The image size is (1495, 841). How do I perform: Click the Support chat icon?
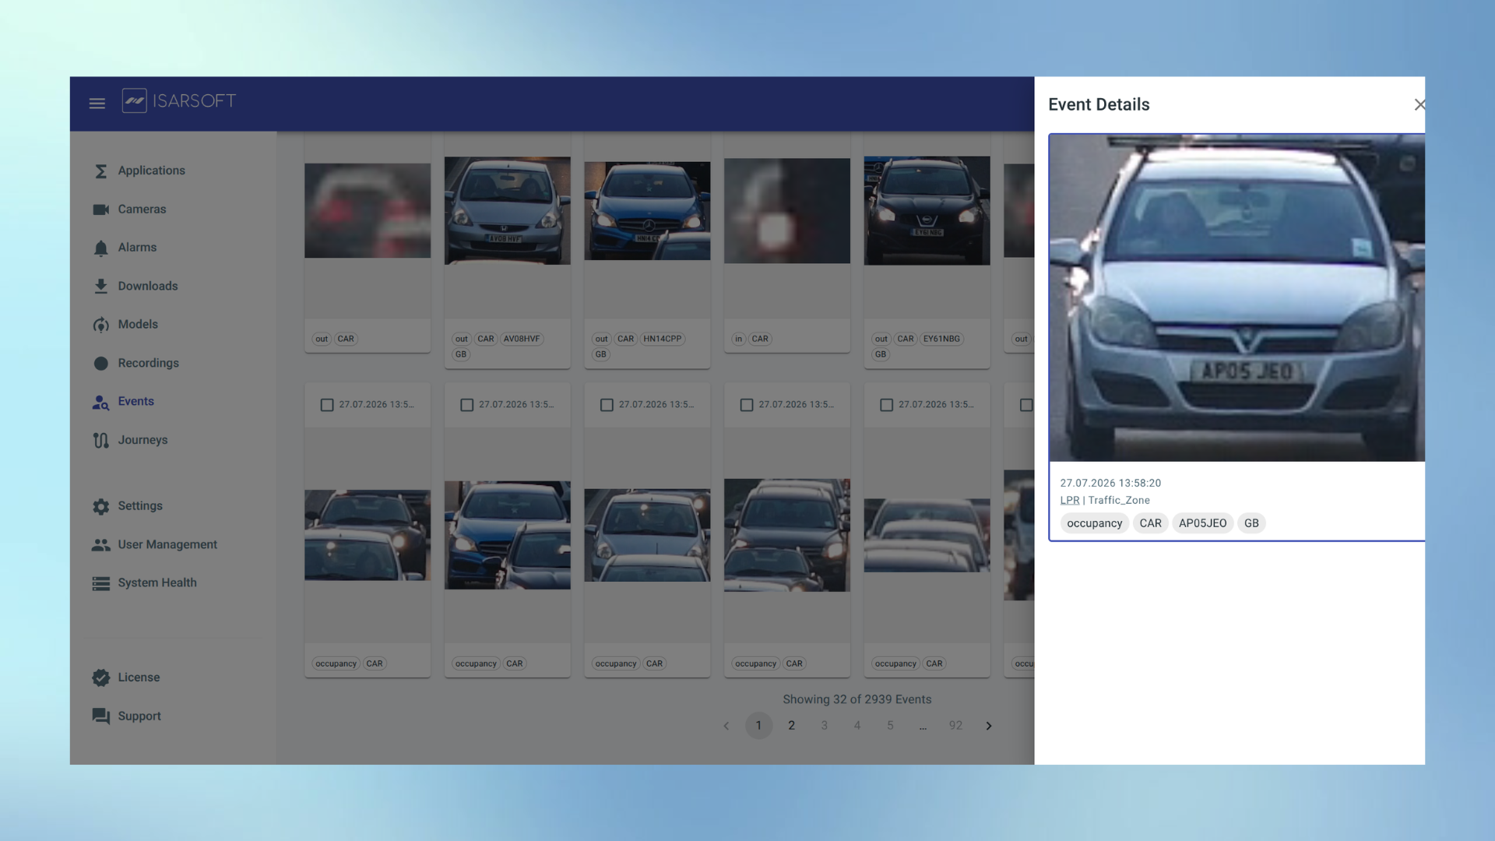click(x=100, y=716)
